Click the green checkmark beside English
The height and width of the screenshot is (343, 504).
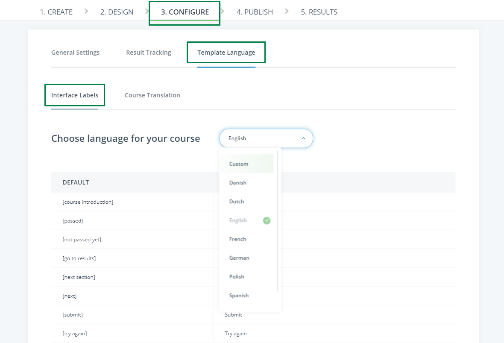267,220
